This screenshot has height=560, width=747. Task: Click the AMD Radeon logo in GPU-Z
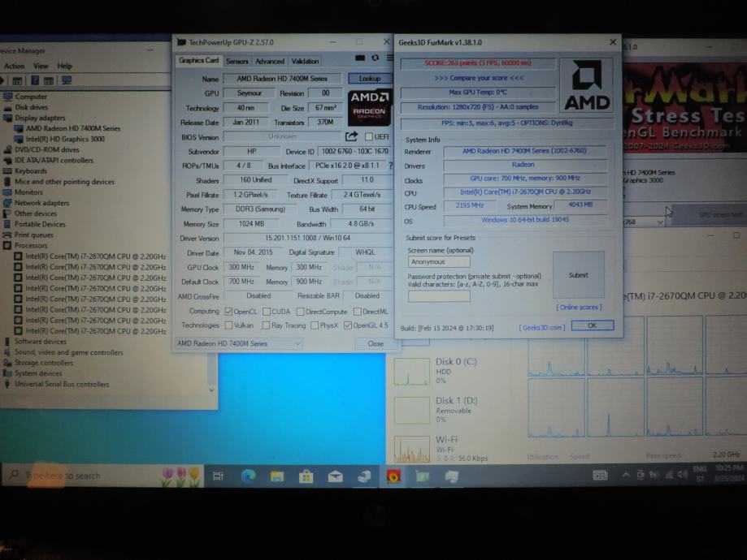[x=370, y=106]
